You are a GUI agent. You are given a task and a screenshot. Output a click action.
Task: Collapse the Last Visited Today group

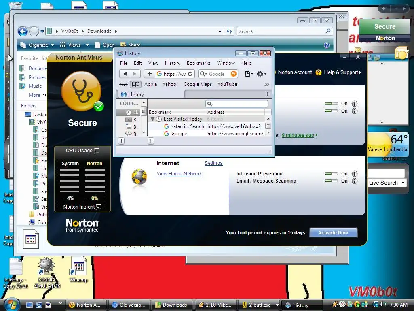pos(152,119)
